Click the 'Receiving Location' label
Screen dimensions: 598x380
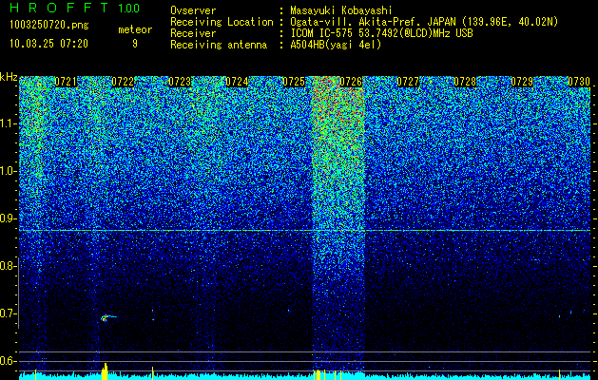coord(222,22)
